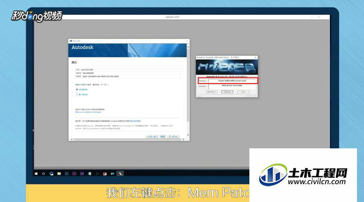Viewport: 364px width, 202px height.
Task: Open After Effects from the taskbar
Action: (x=82, y=174)
